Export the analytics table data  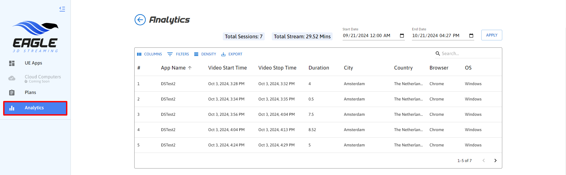[x=232, y=54]
